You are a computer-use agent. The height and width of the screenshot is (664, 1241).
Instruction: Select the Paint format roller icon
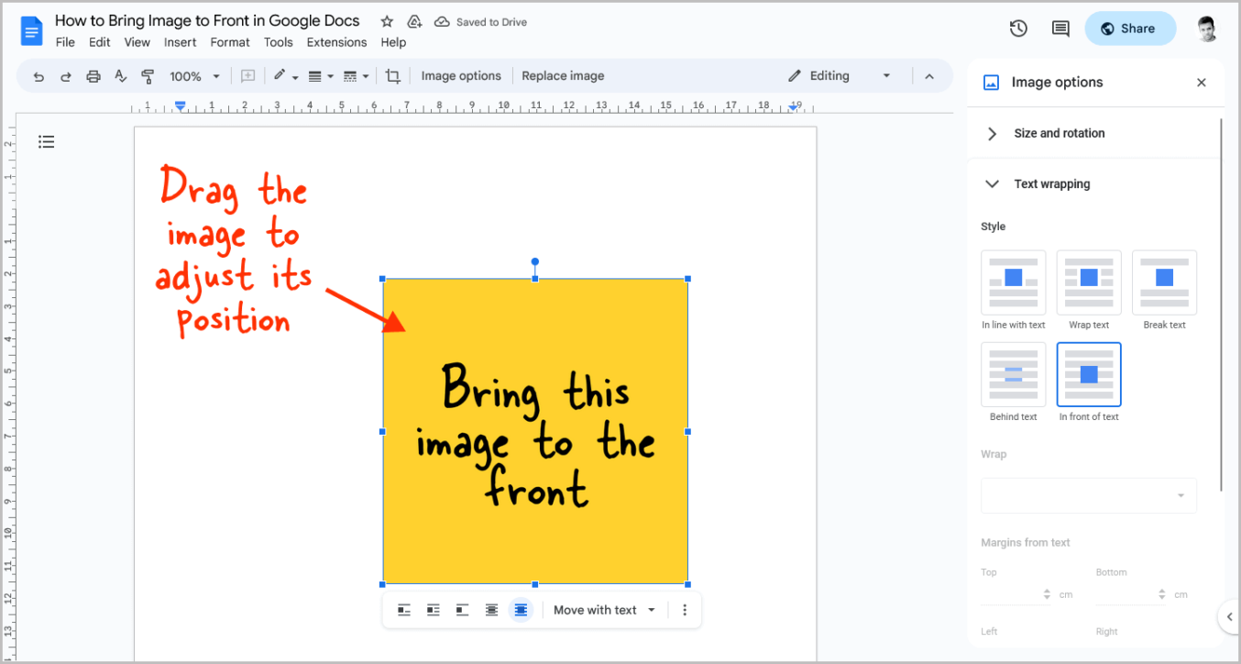[148, 76]
